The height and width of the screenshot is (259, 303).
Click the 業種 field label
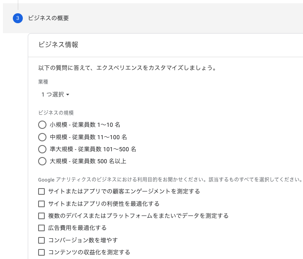(x=43, y=82)
